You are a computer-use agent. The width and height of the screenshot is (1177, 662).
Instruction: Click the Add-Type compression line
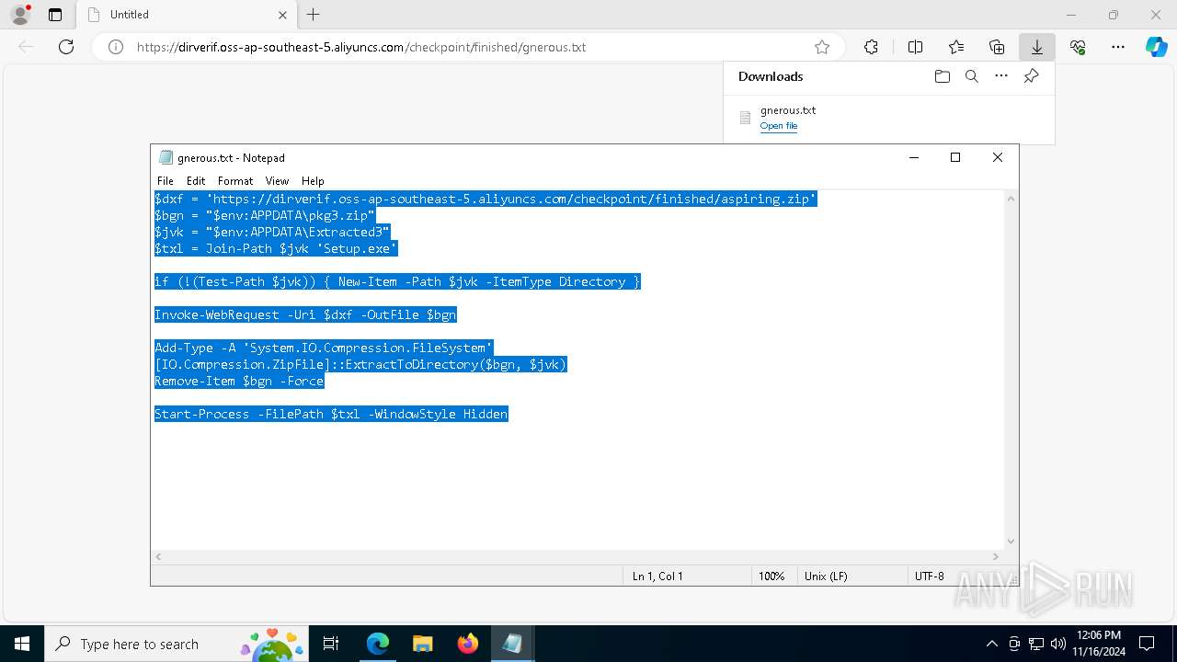click(324, 348)
